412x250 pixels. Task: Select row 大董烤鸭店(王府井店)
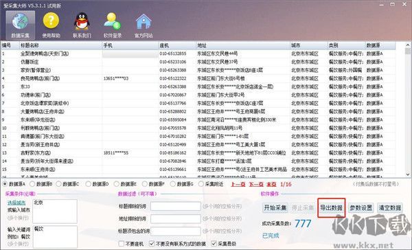(198, 111)
